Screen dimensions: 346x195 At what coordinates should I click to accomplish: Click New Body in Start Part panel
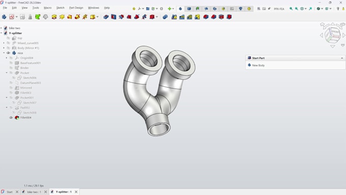pyautogui.click(x=258, y=65)
